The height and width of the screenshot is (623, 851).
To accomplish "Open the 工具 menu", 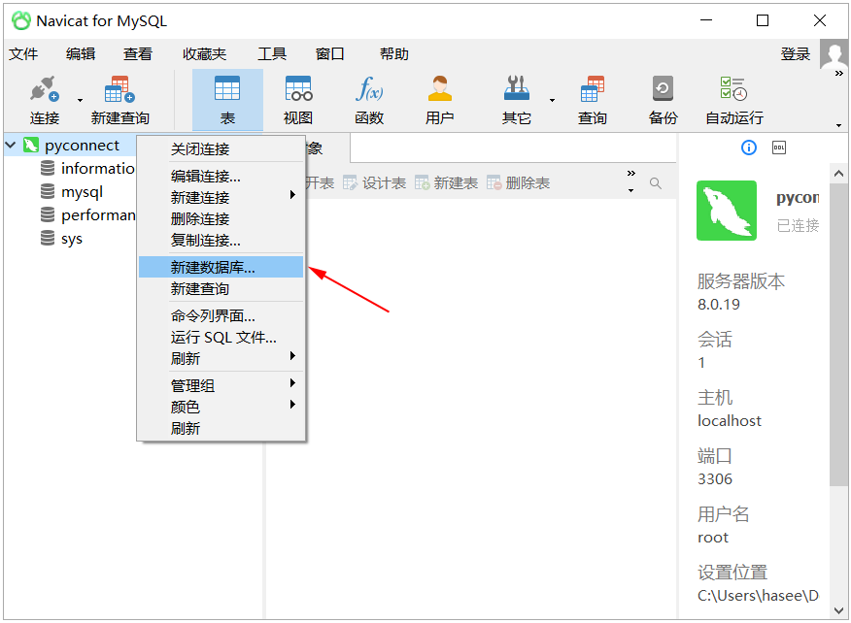I will tap(272, 53).
